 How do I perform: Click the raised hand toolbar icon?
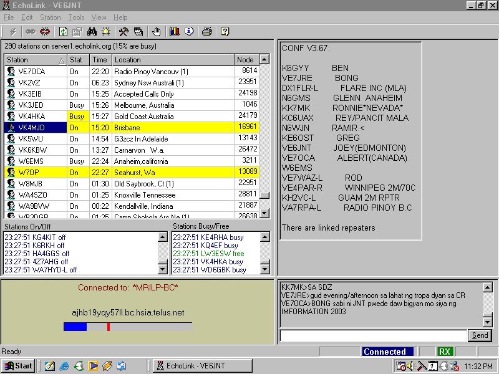pyautogui.click(x=157, y=31)
